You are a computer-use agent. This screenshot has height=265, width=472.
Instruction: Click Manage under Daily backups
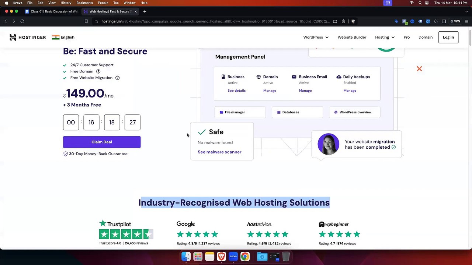coord(350,91)
